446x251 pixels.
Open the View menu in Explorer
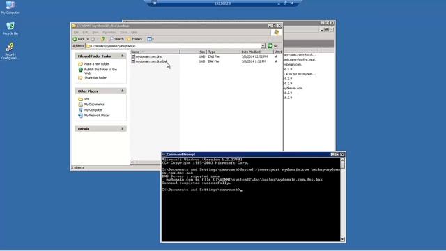95,33
